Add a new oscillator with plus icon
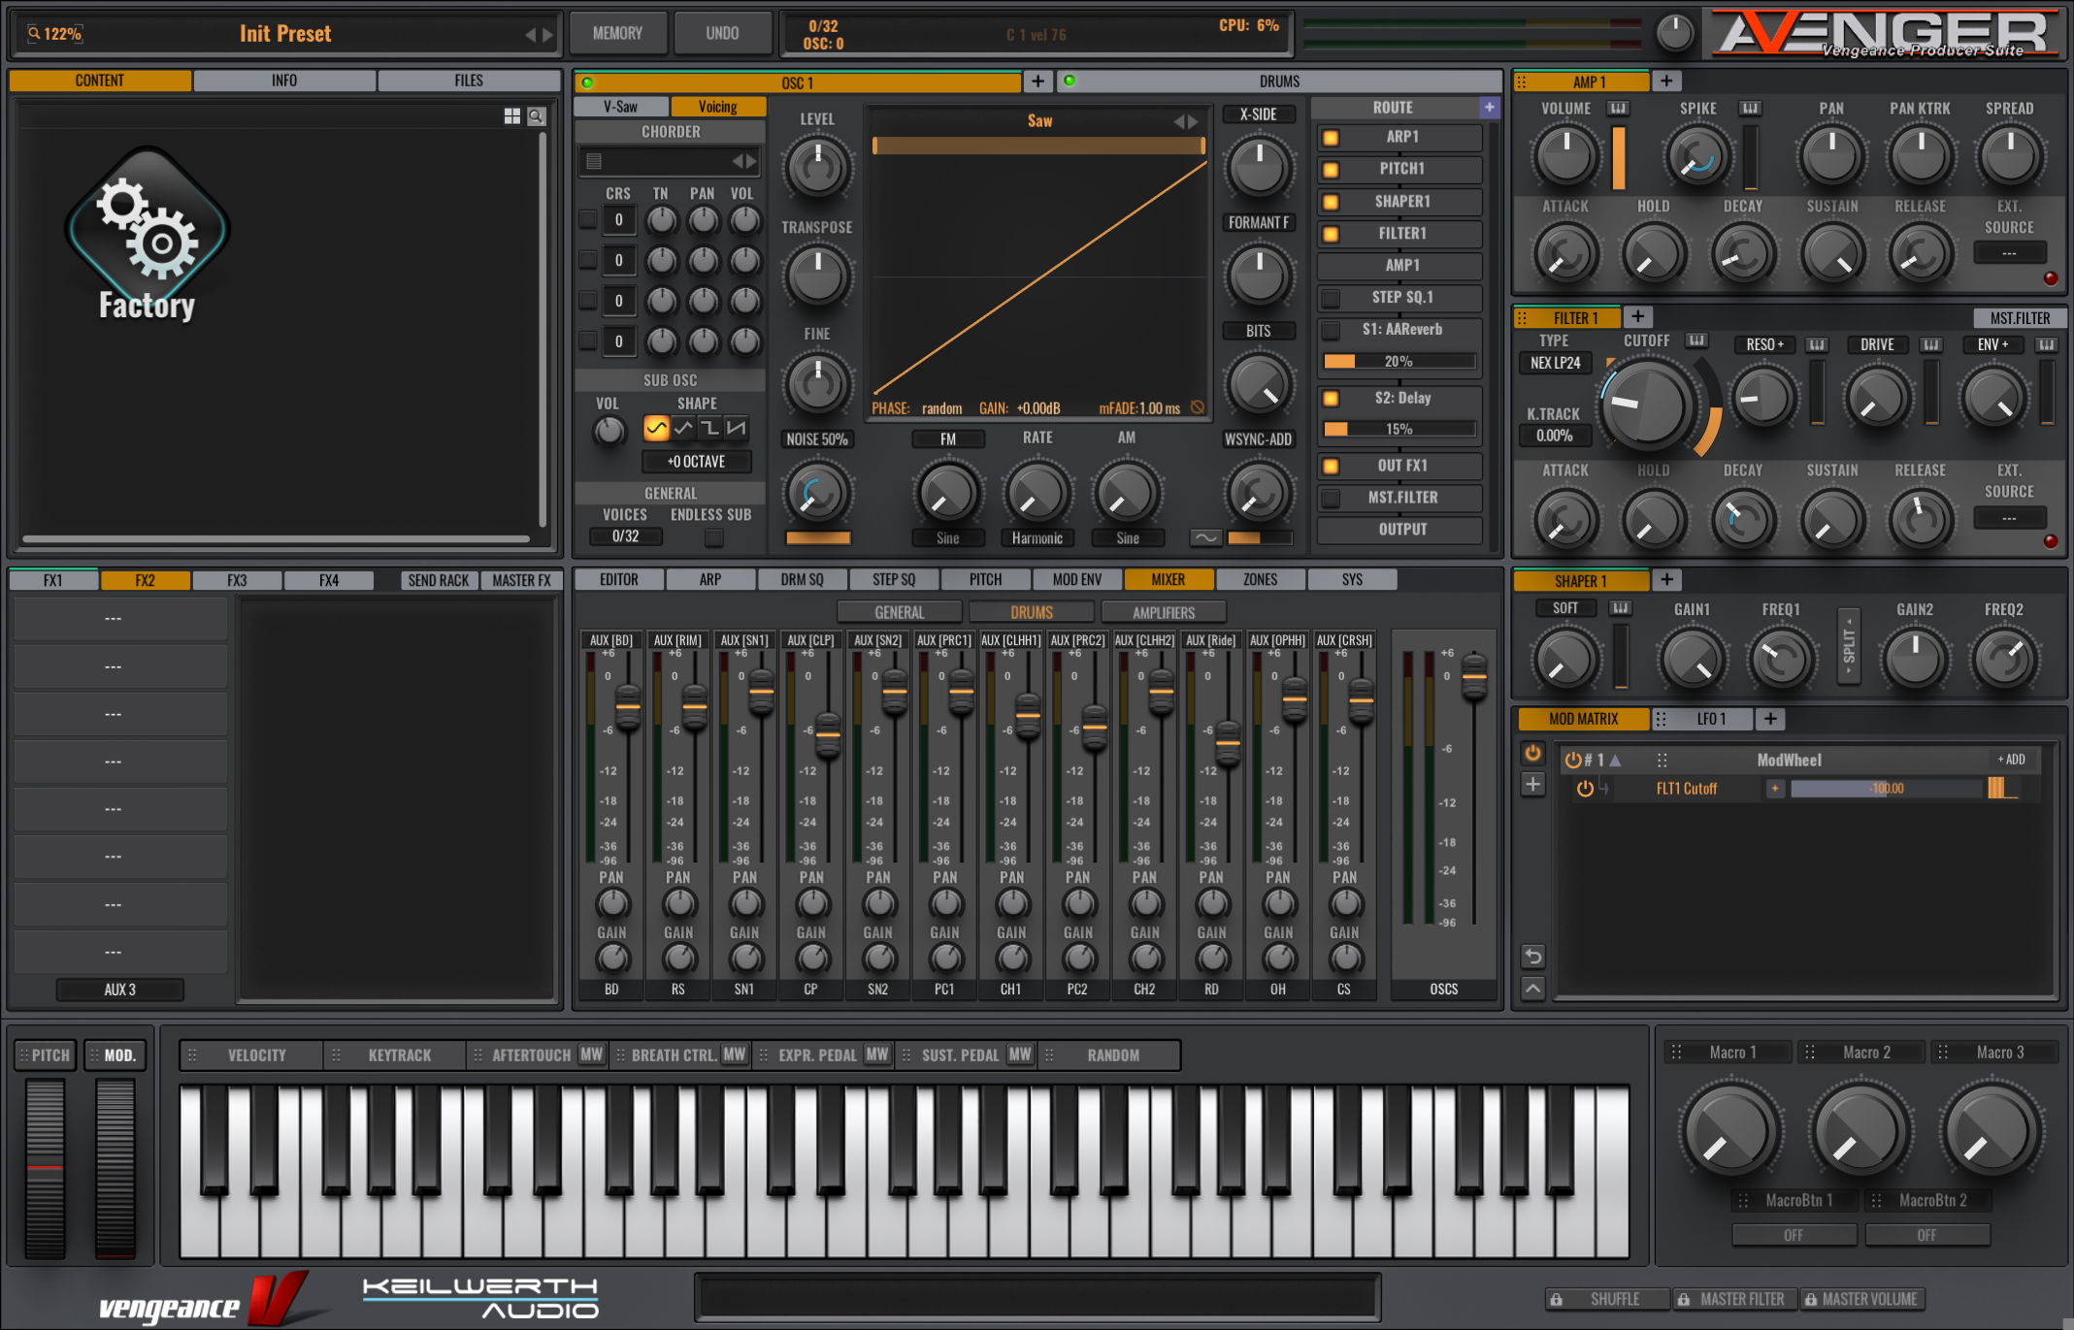Viewport: 2074px width, 1330px height. pos(1037,81)
